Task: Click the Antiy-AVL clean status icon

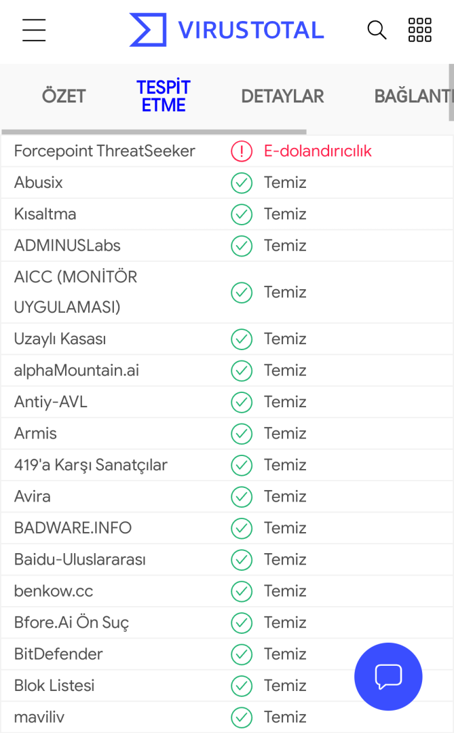Action: [242, 402]
